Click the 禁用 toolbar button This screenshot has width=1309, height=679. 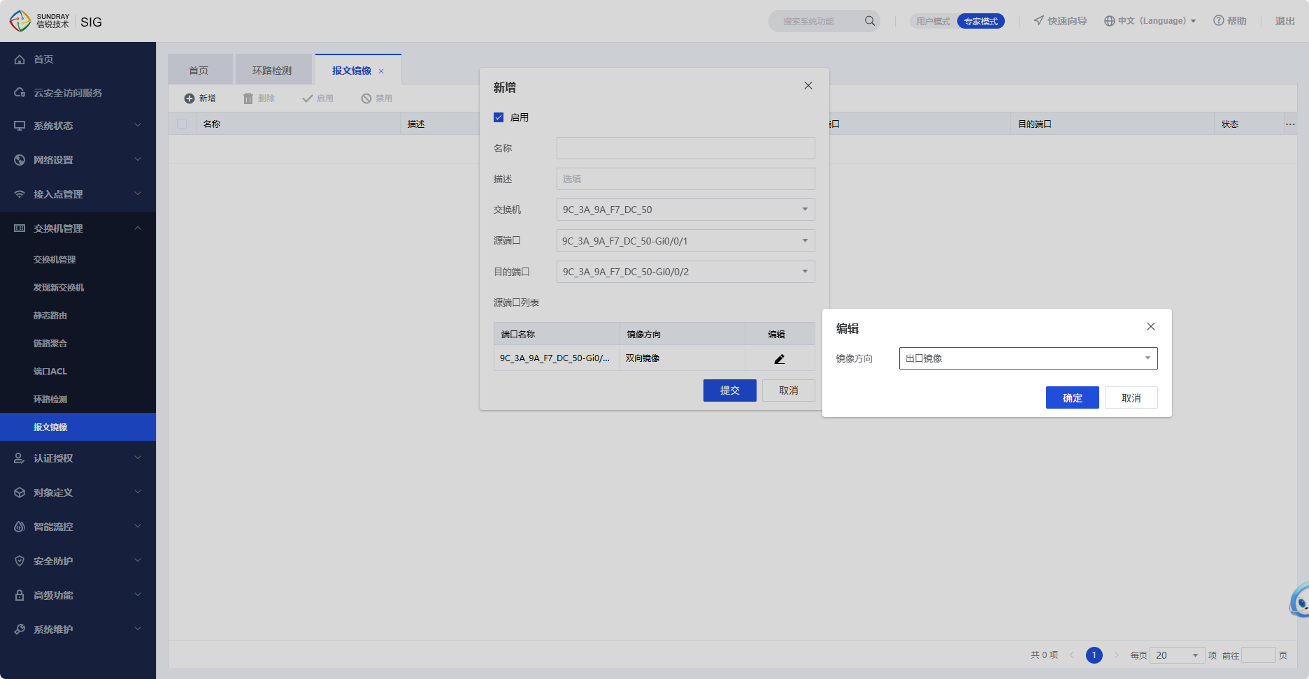(376, 98)
